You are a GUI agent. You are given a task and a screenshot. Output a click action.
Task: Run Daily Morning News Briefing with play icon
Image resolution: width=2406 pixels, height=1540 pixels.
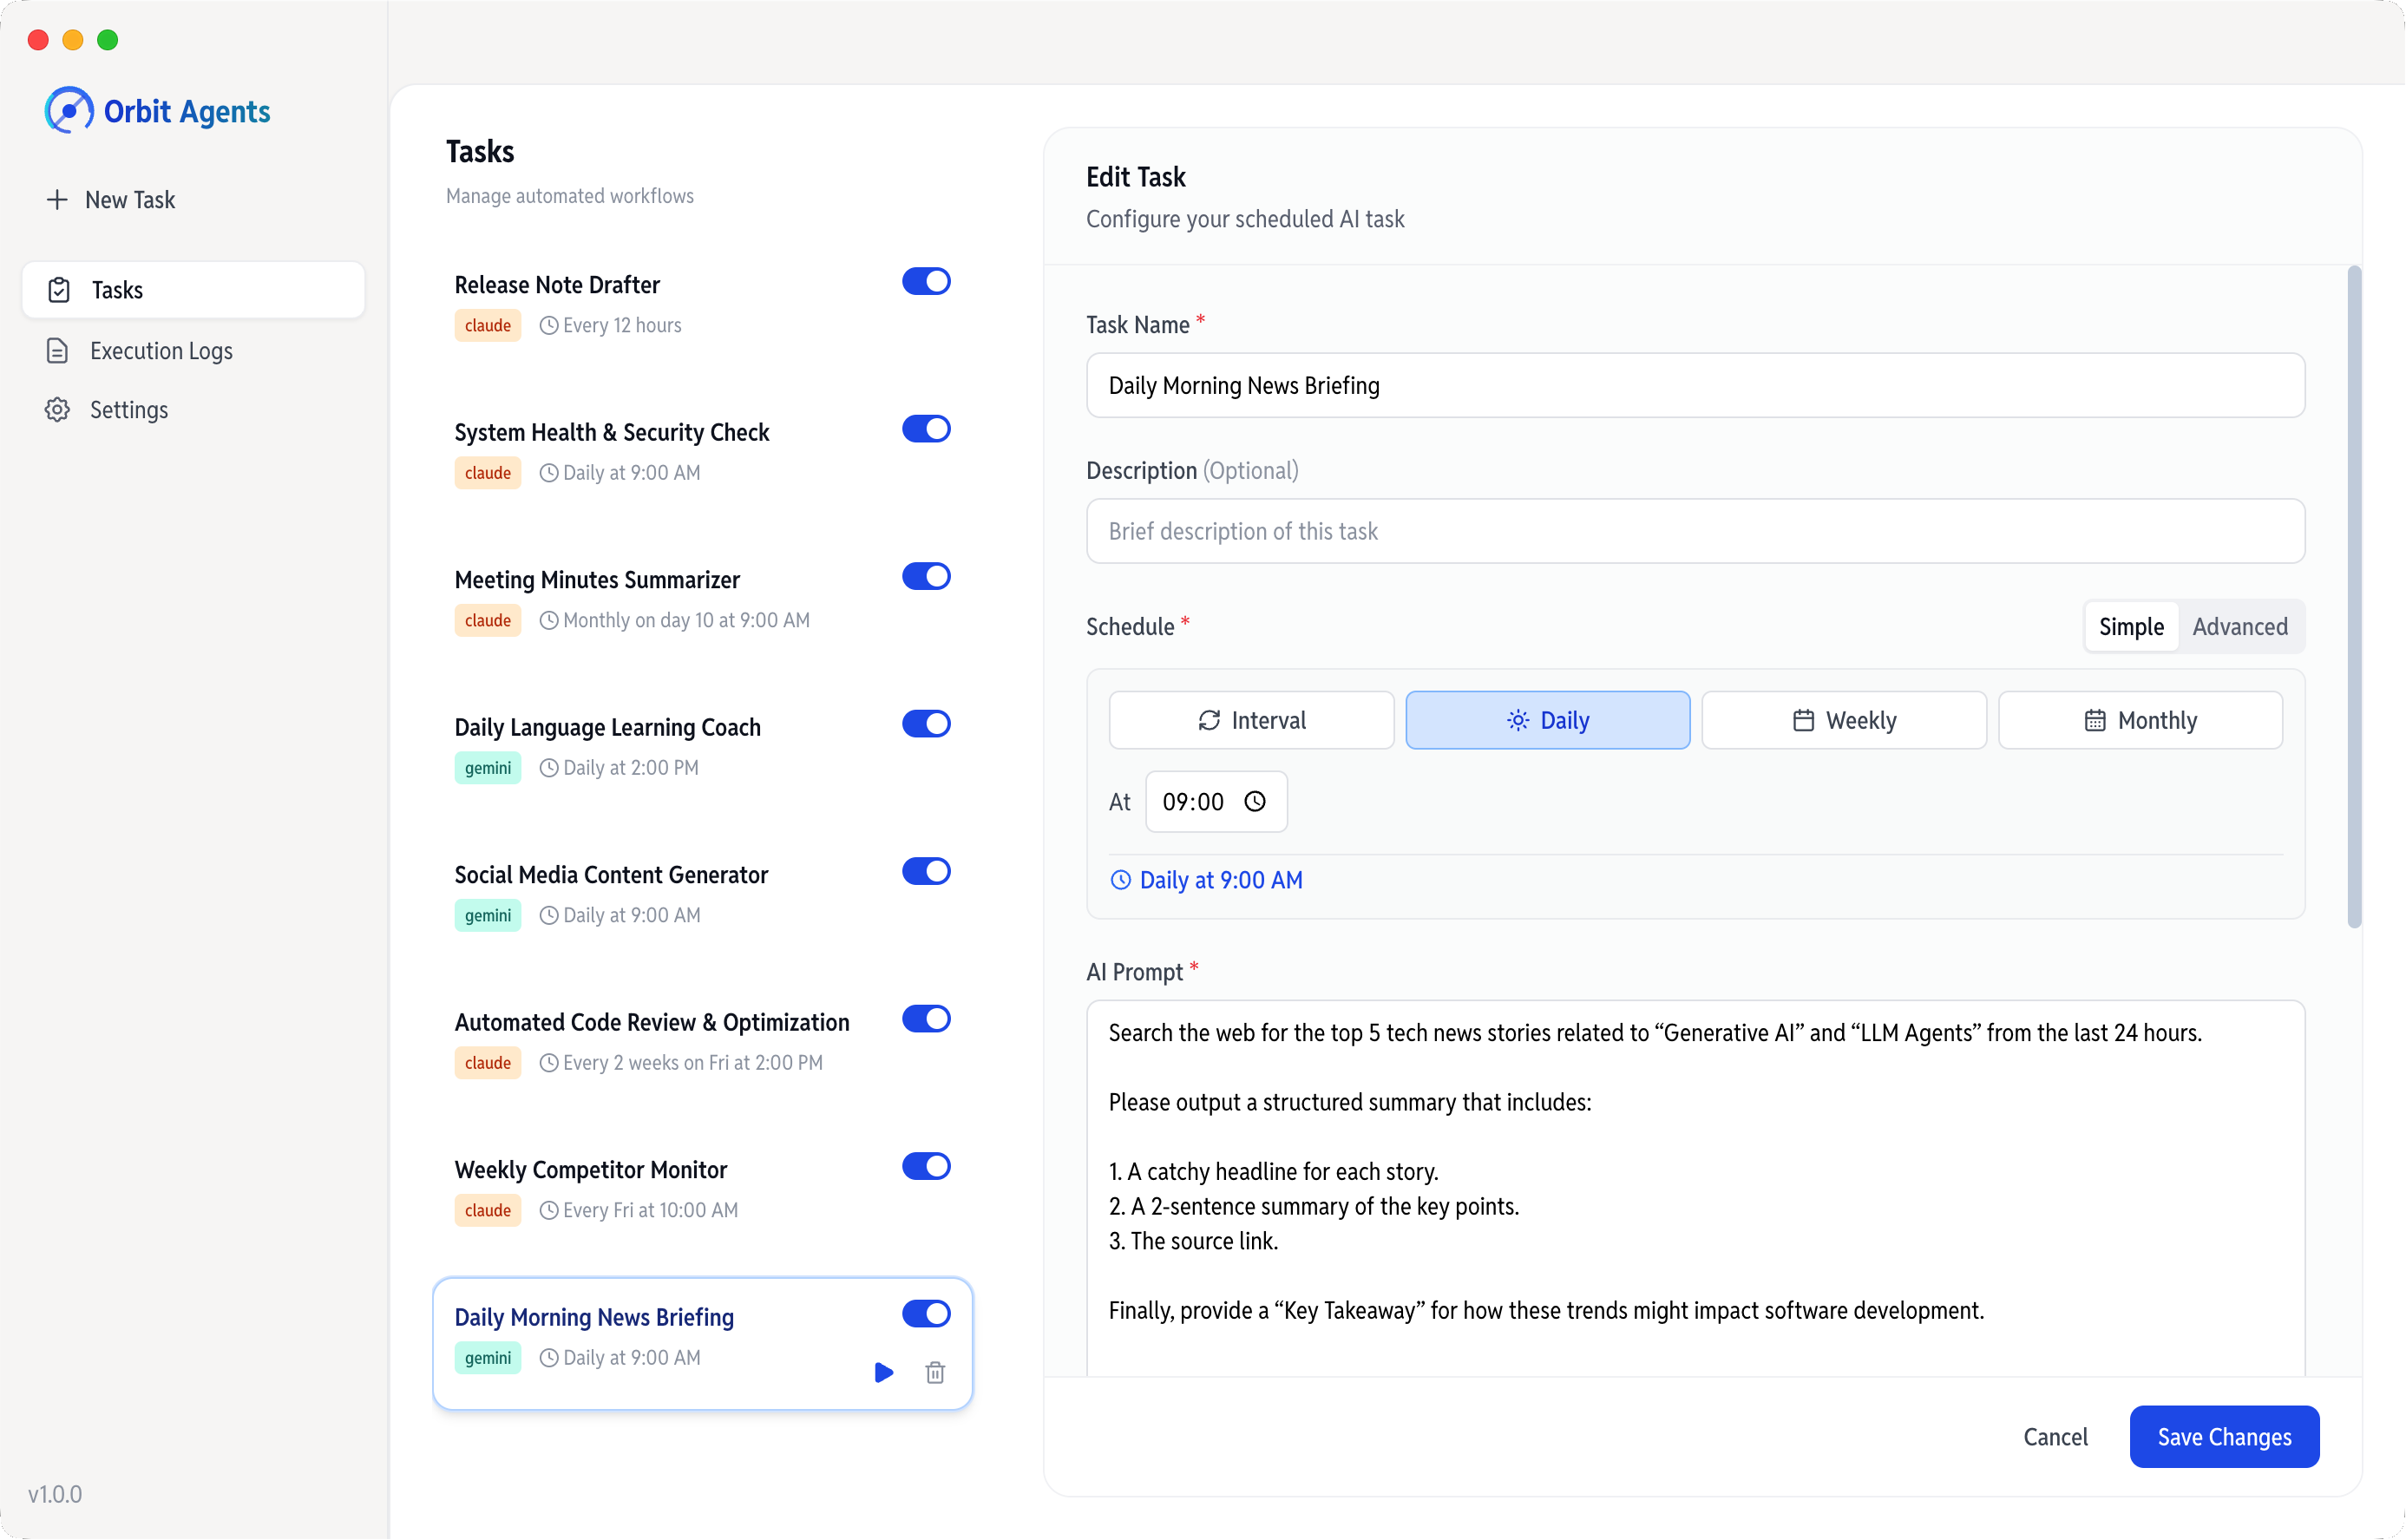click(883, 1372)
